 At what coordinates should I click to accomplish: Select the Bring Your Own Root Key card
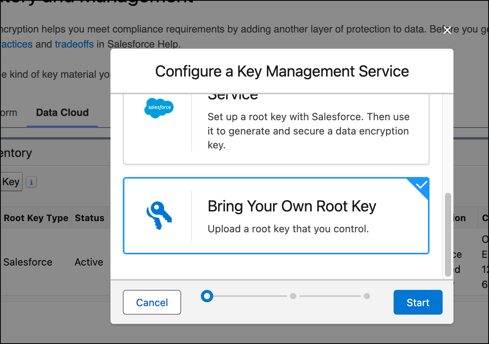pyautogui.click(x=276, y=216)
